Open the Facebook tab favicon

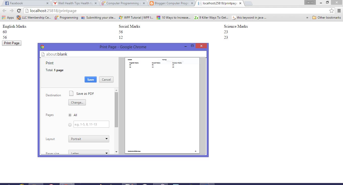(7, 4)
